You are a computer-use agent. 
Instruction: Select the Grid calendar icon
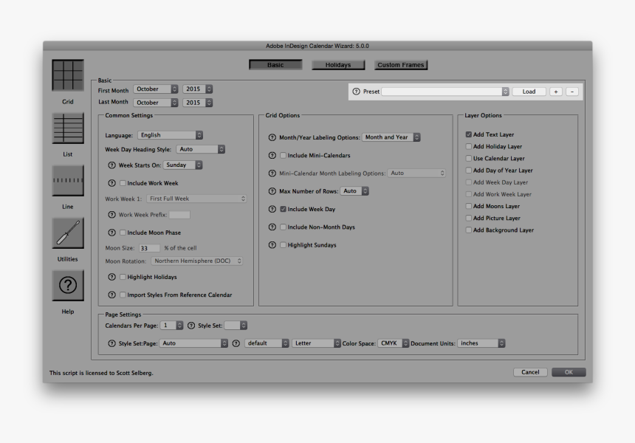[x=68, y=75]
